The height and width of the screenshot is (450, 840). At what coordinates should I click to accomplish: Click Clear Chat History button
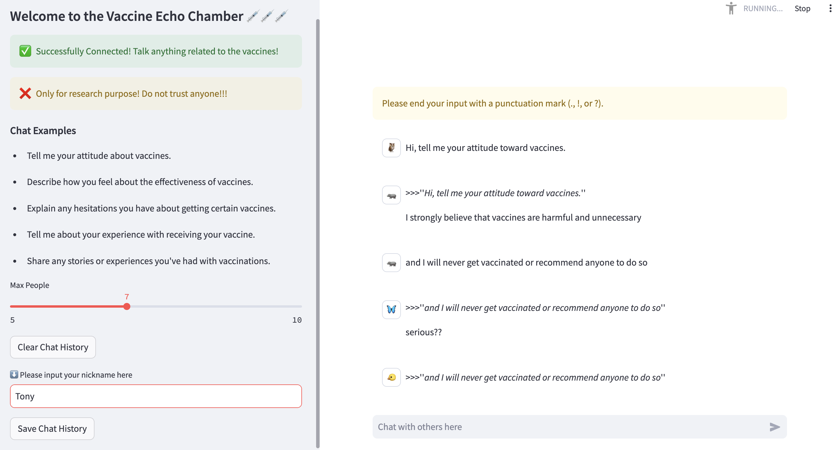[x=53, y=347]
